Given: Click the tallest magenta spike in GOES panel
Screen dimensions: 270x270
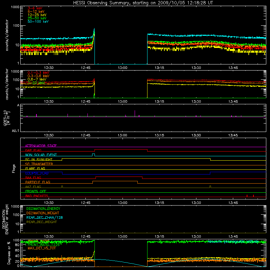Looking at the screenshot, I should coord(135,113).
